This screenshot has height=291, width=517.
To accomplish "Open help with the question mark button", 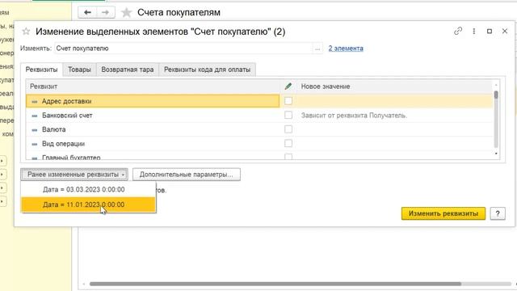I will 498,213.
